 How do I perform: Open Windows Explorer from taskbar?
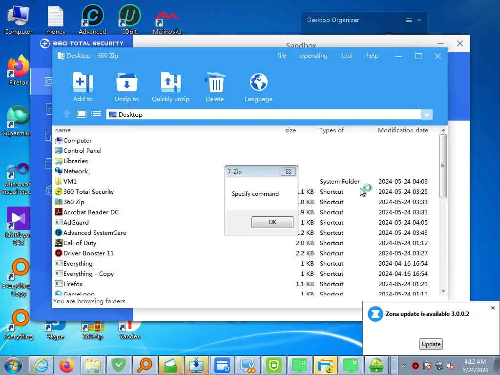[x=93, y=365]
